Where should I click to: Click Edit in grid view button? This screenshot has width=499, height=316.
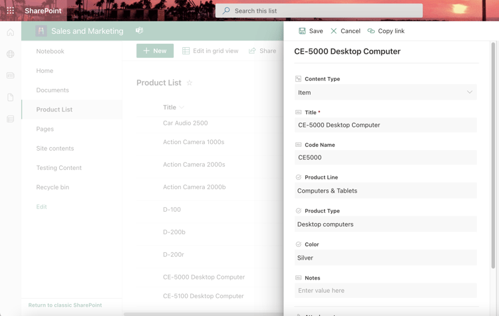pyautogui.click(x=210, y=51)
